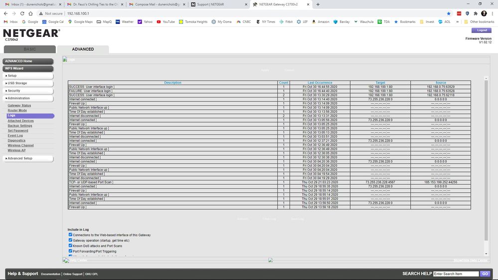This screenshot has width=498, height=280.
Task: Open the Amazon bookmark
Action: click(320, 22)
